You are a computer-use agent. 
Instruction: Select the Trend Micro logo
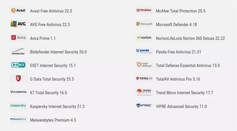coord(144,92)
